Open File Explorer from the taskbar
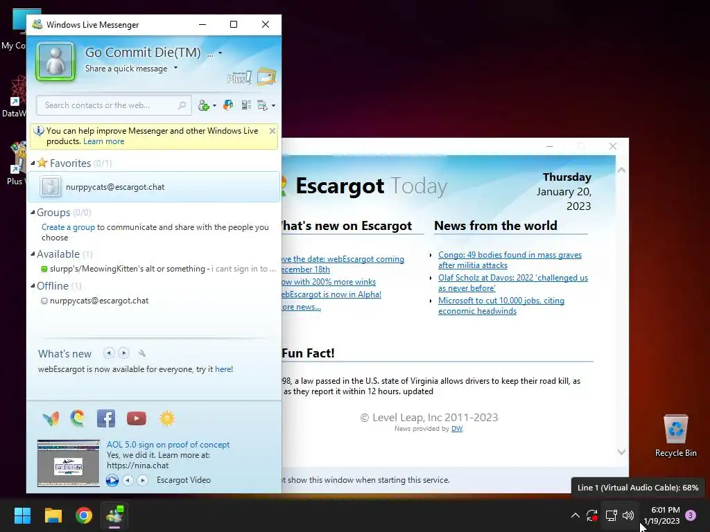 (53, 515)
